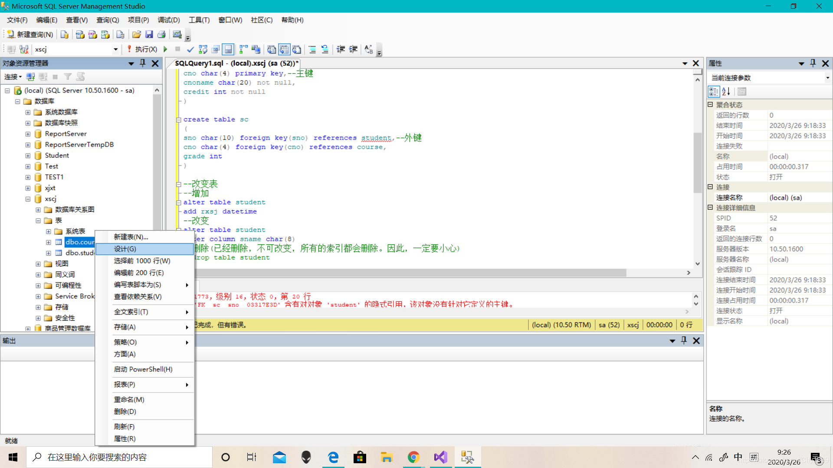This screenshot has height=468, width=833.
Task: Choose 新建表(N)... in the context menu
Action: click(x=144, y=237)
